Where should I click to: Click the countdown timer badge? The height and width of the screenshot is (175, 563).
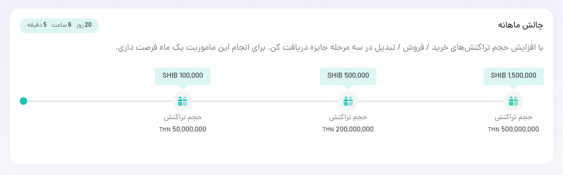tap(59, 25)
